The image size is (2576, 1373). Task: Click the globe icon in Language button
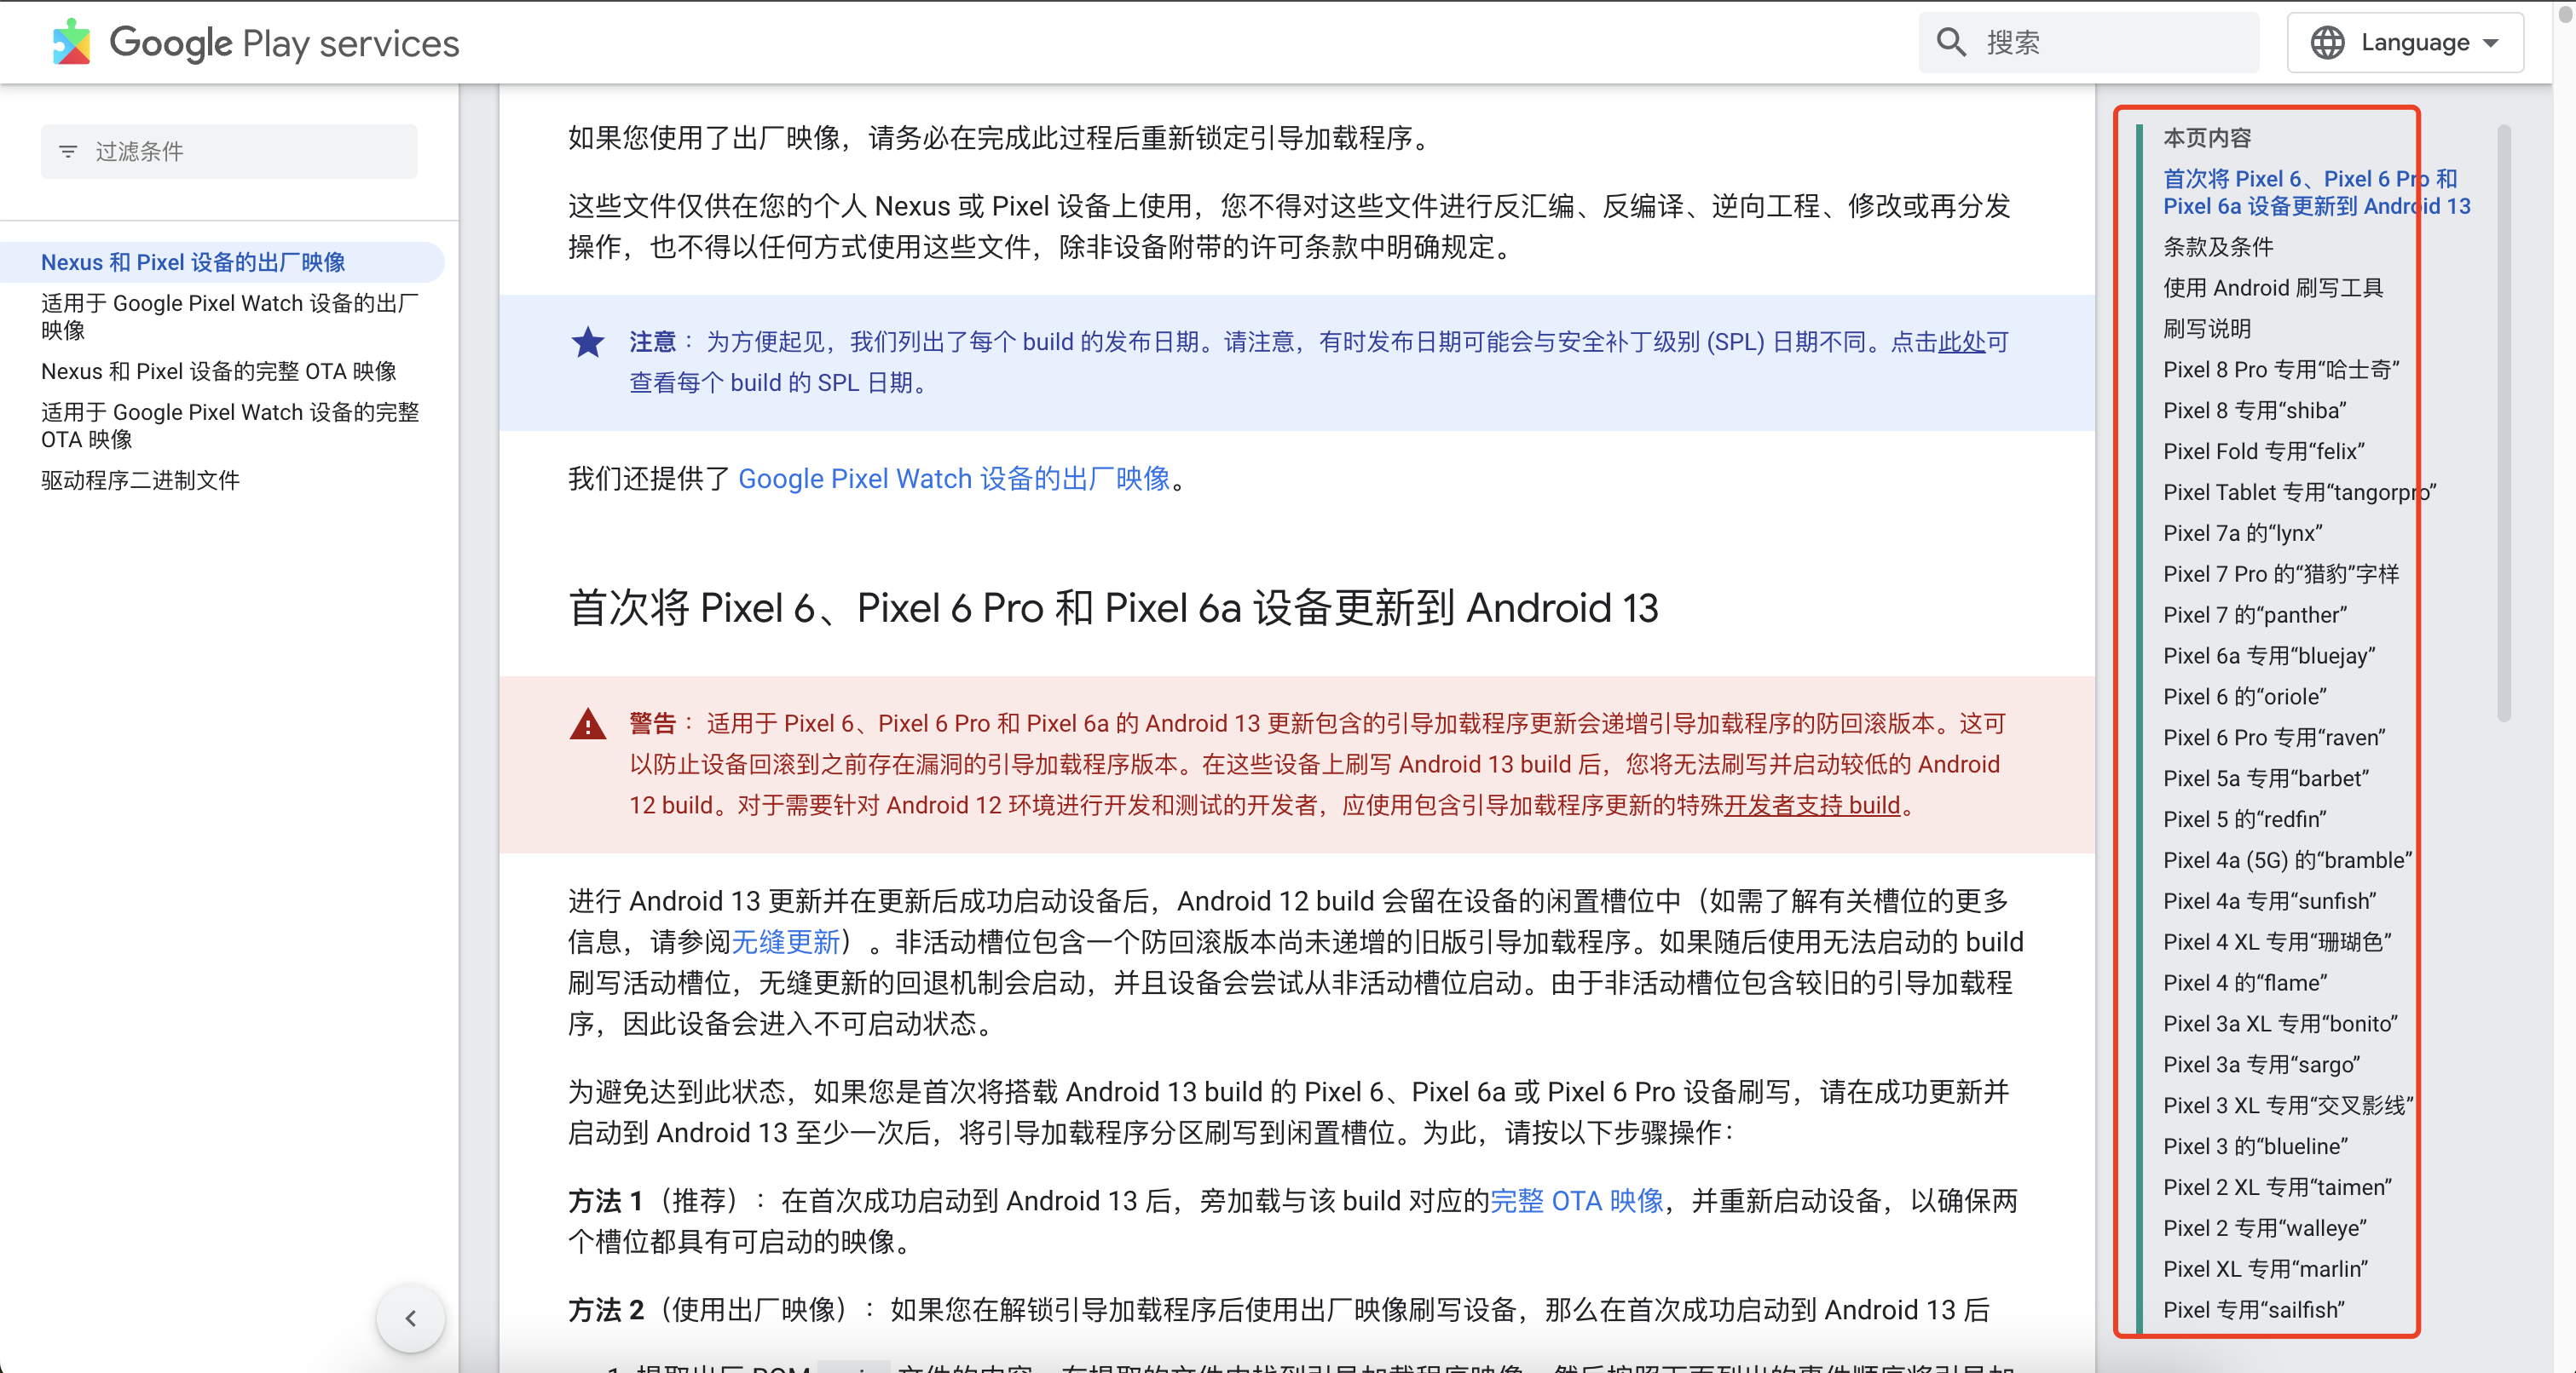pyautogui.click(x=2327, y=42)
